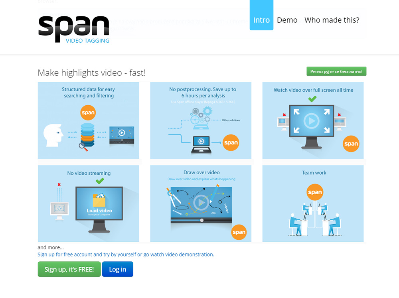399x298 pixels.
Task: Click the span Video Tagging logo
Action: coord(74,29)
